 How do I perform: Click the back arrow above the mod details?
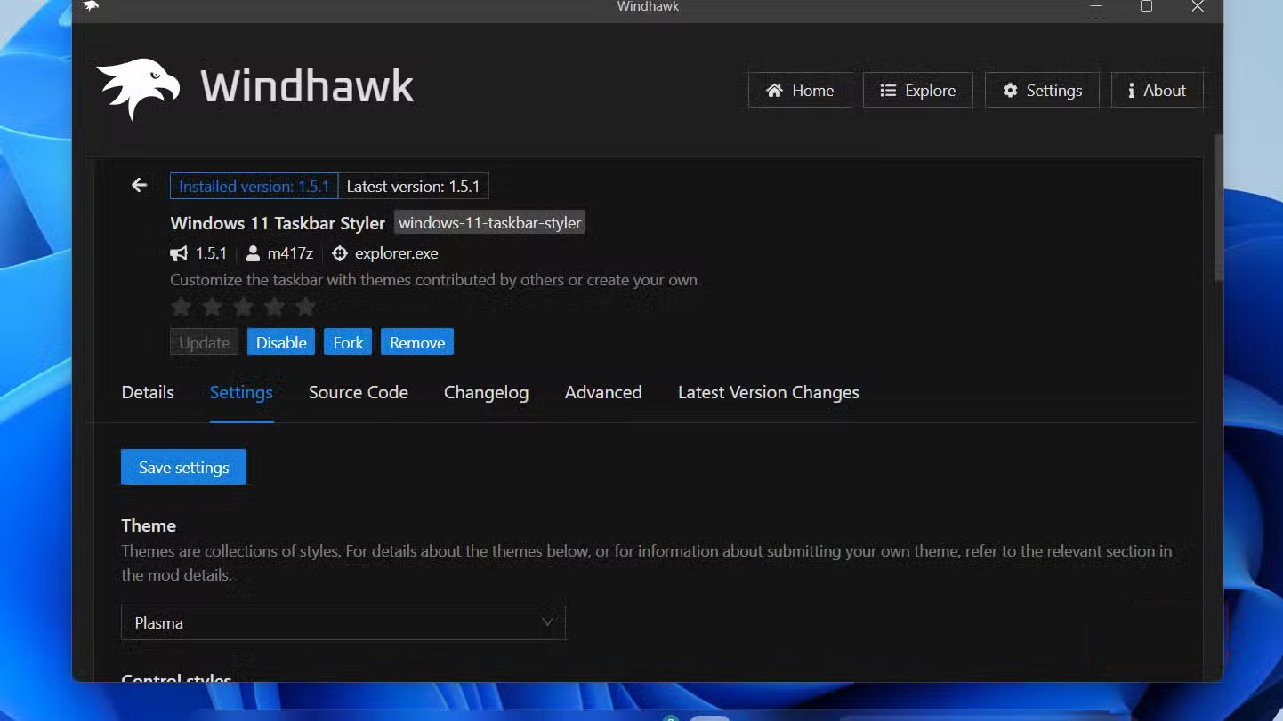pyautogui.click(x=139, y=185)
